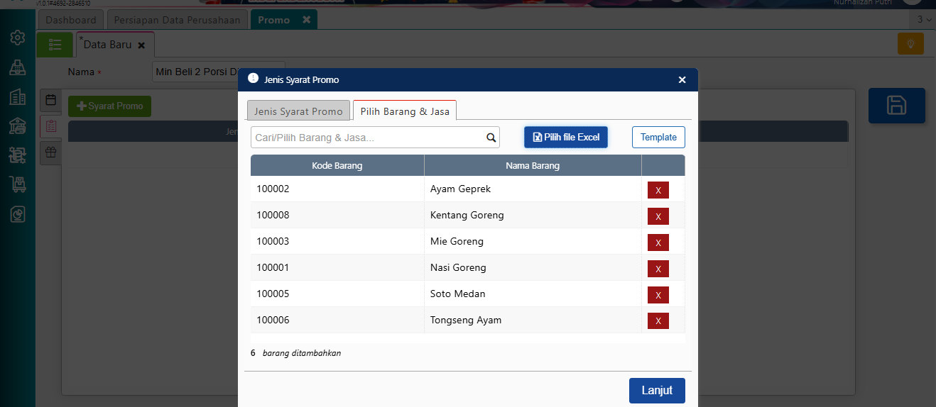Click the Nama Barang column header
Image resolution: width=936 pixels, height=407 pixels.
(533, 166)
